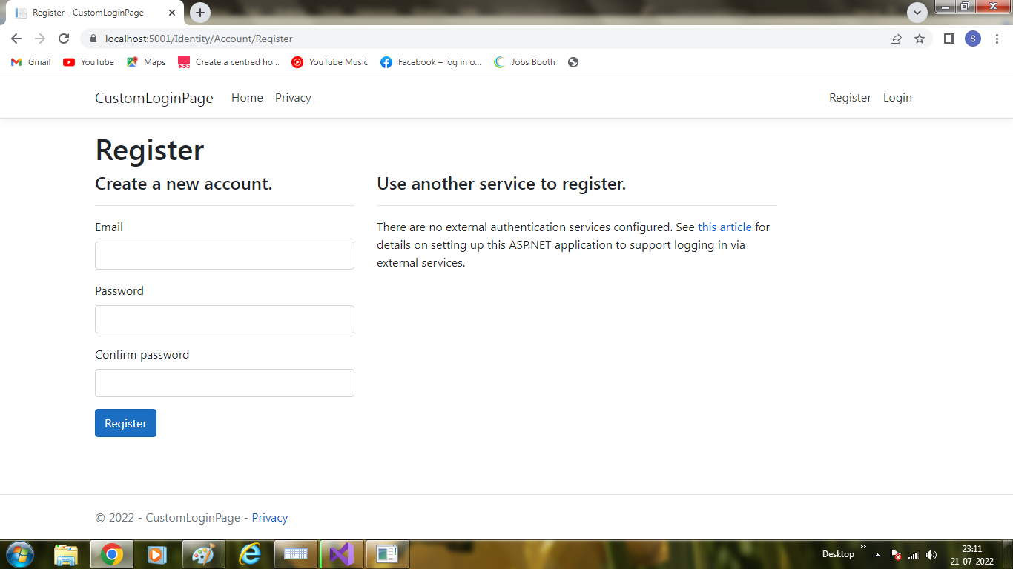The width and height of the screenshot is (1013, 569).
Task: Click the Email input field
Action: [x=224, y=256]
